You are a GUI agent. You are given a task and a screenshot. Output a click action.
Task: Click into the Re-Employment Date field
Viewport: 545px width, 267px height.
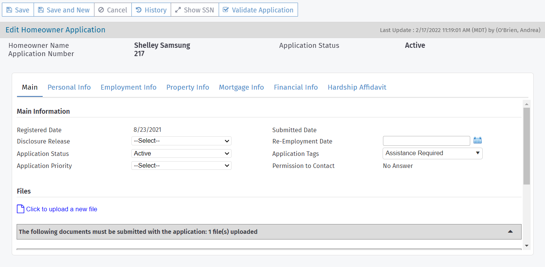[426, 141]
